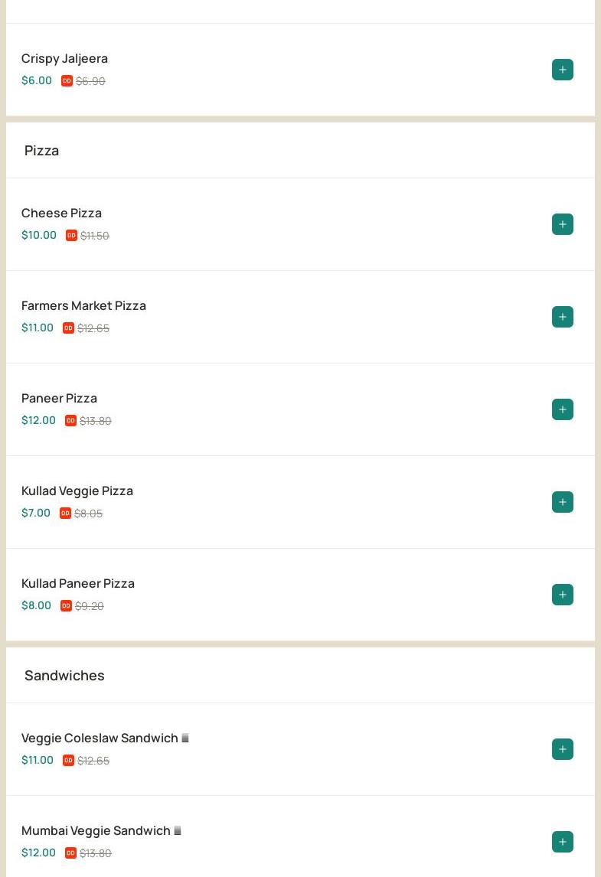Add Crispy Jaljeera to cart
The image size is (601, 877).
[562, 70]
